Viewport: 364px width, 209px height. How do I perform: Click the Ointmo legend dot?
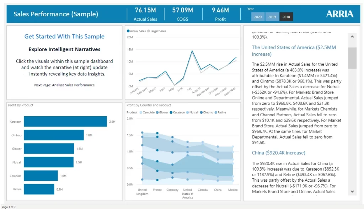tap(201, 112)
